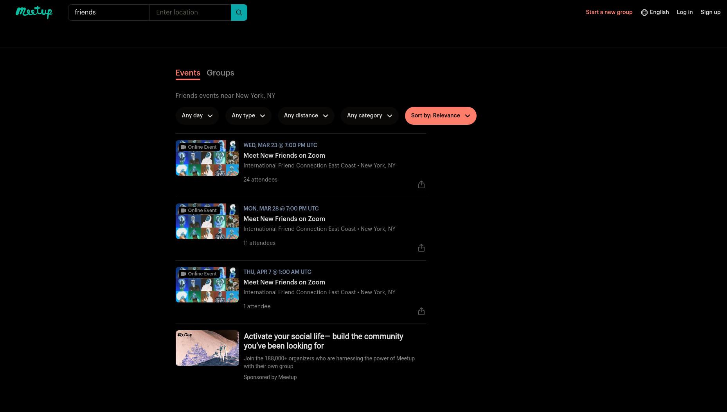Open Meet New Friends on Zoom, Apr 7
This screenshot has width=727, height=412.
(284, 282)
